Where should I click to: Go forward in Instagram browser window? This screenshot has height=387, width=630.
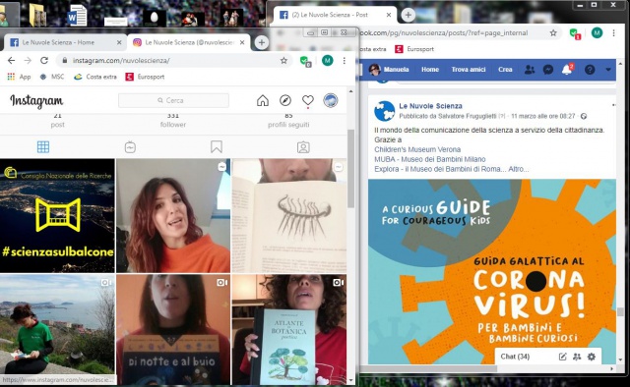[28, 61]
